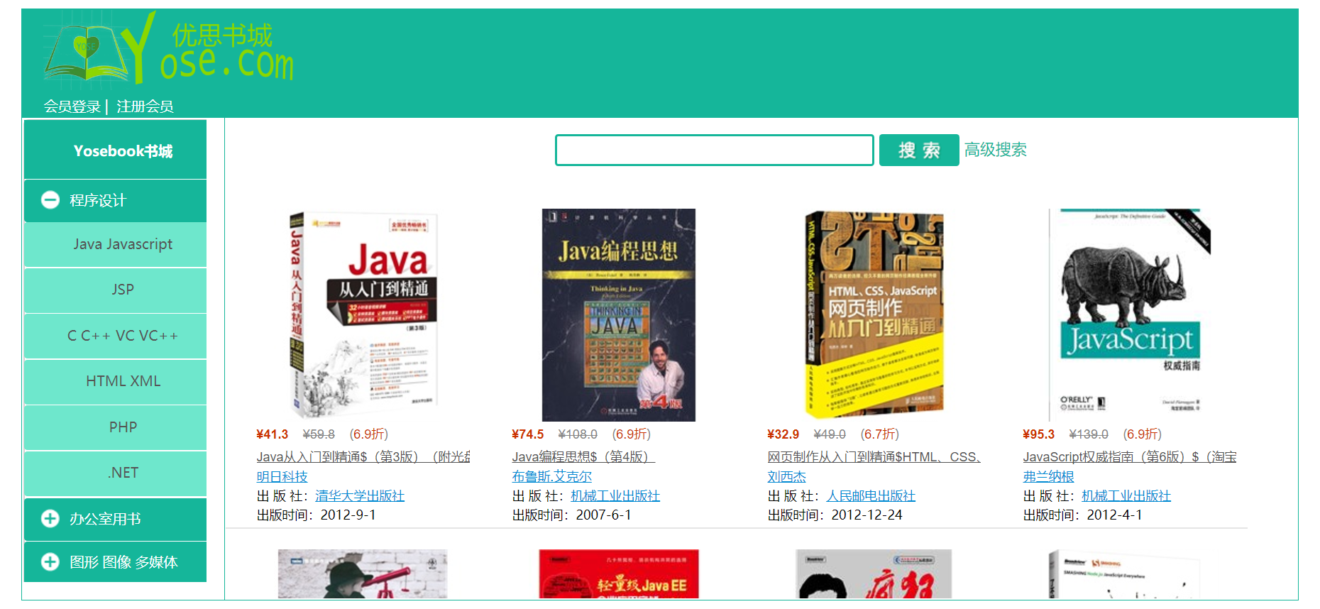Collapse the 程序设计 category minus icon
The image size is (1320, 609).
click(x=50, y=200)
